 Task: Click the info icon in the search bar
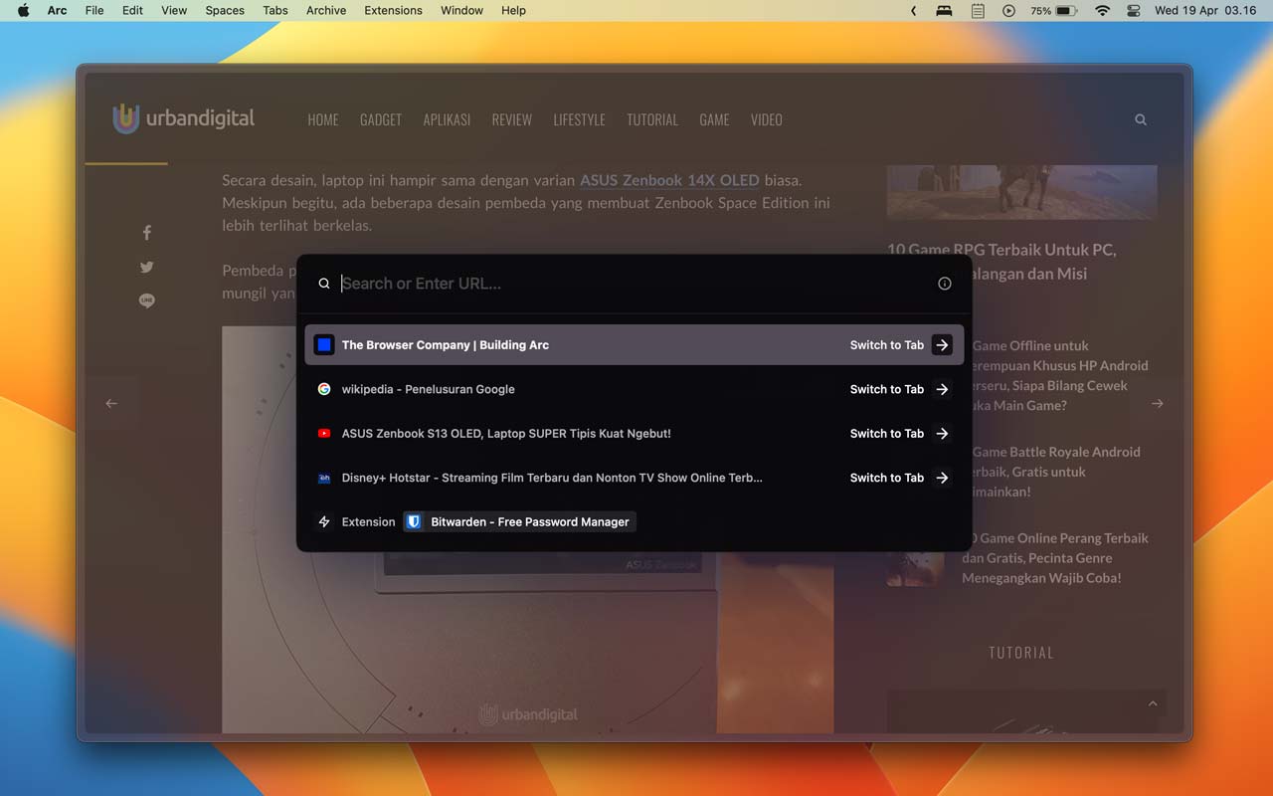tap(944, 283)
